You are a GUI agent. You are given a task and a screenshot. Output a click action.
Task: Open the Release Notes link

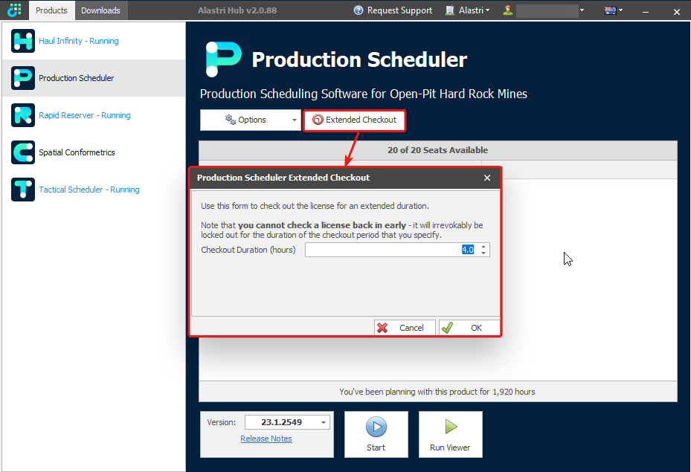tap(266, 439)
